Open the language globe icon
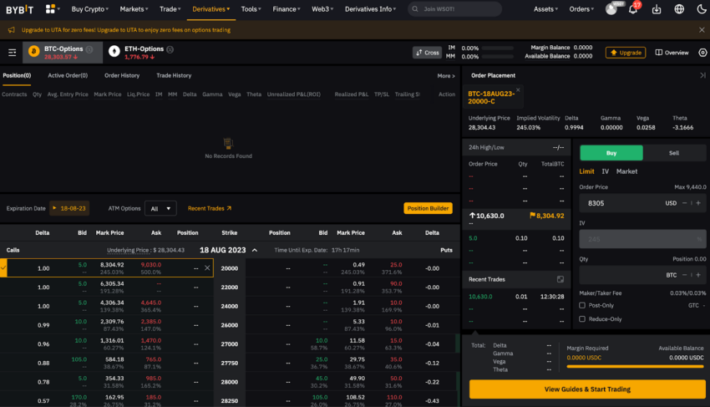710x407 pixels. tap(679, 9)
